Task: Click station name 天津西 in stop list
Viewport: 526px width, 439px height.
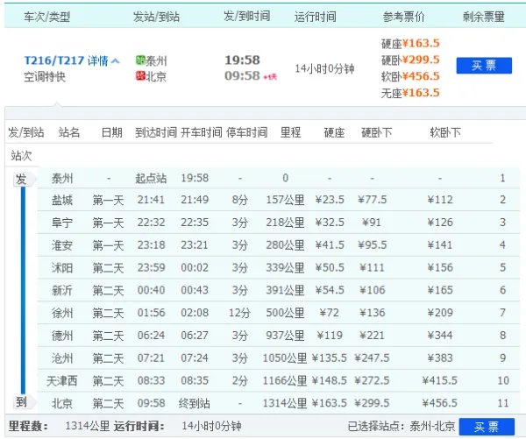Action: click(x=62, y=380)
